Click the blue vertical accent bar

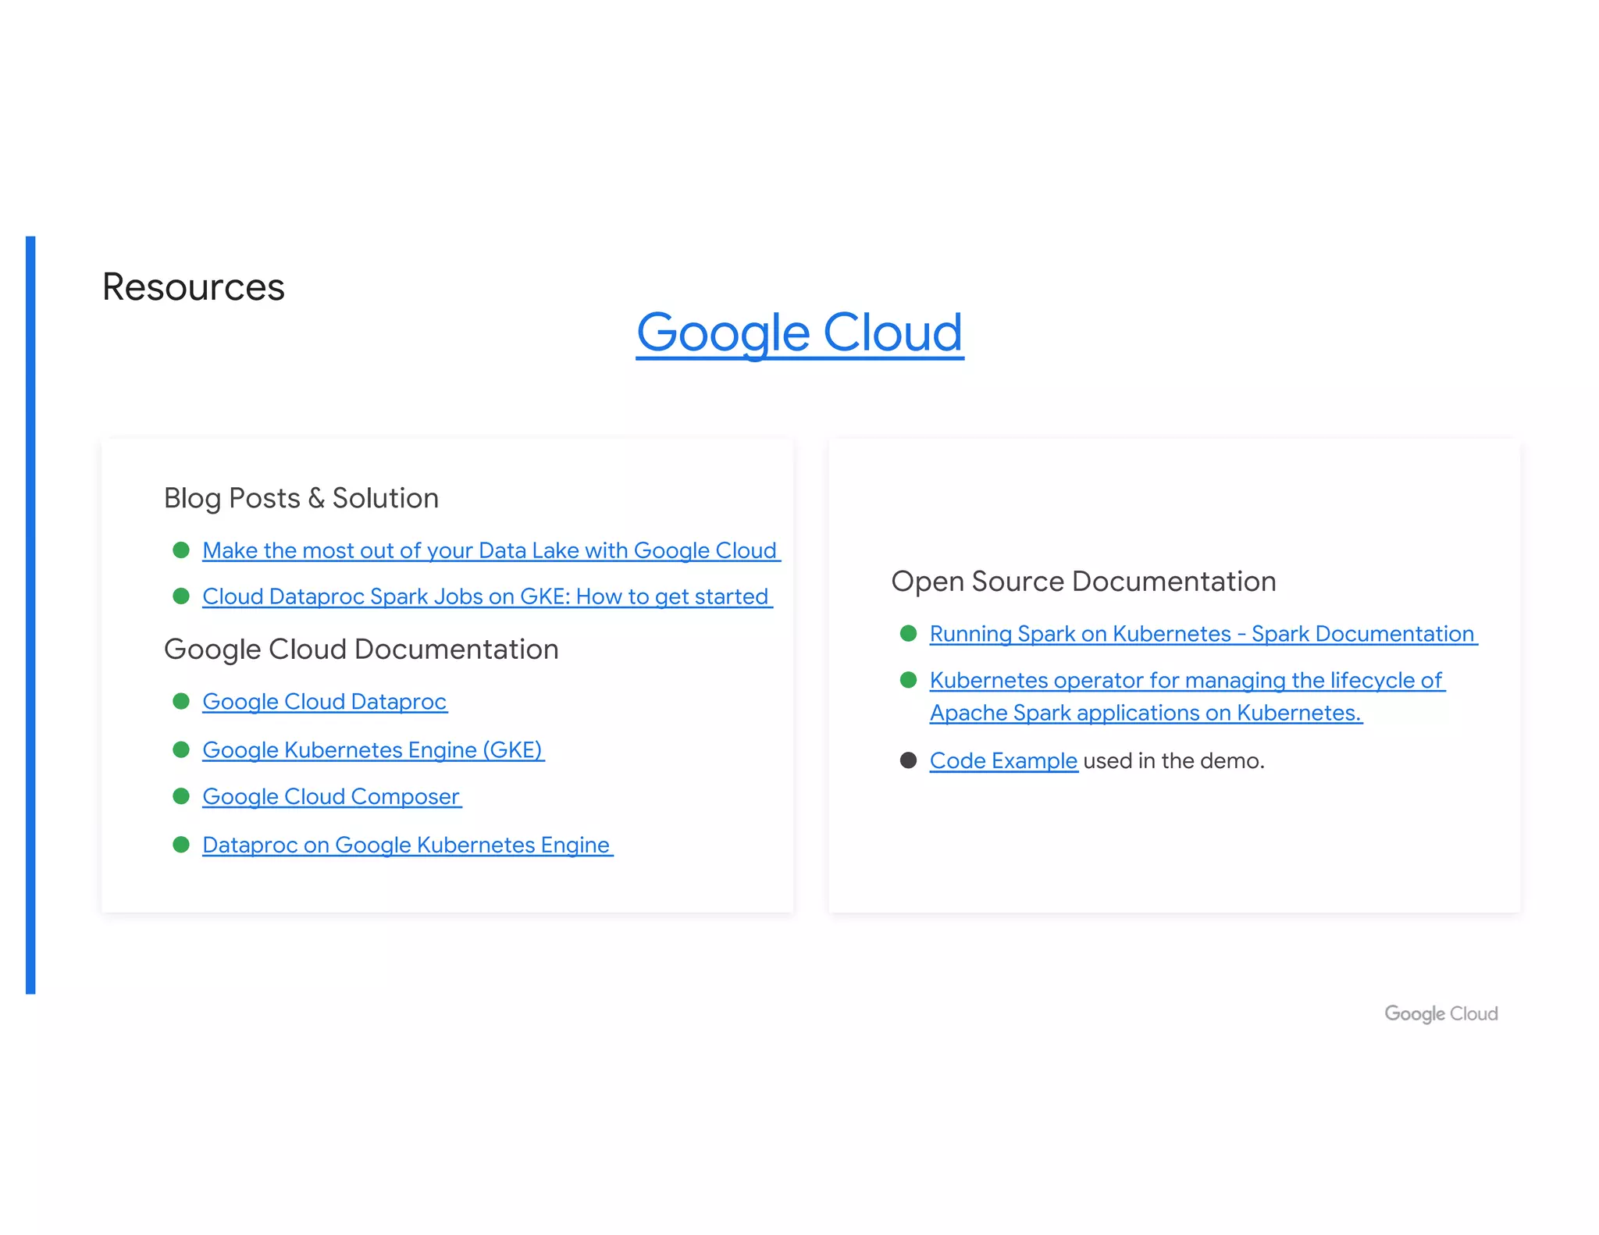30,614
